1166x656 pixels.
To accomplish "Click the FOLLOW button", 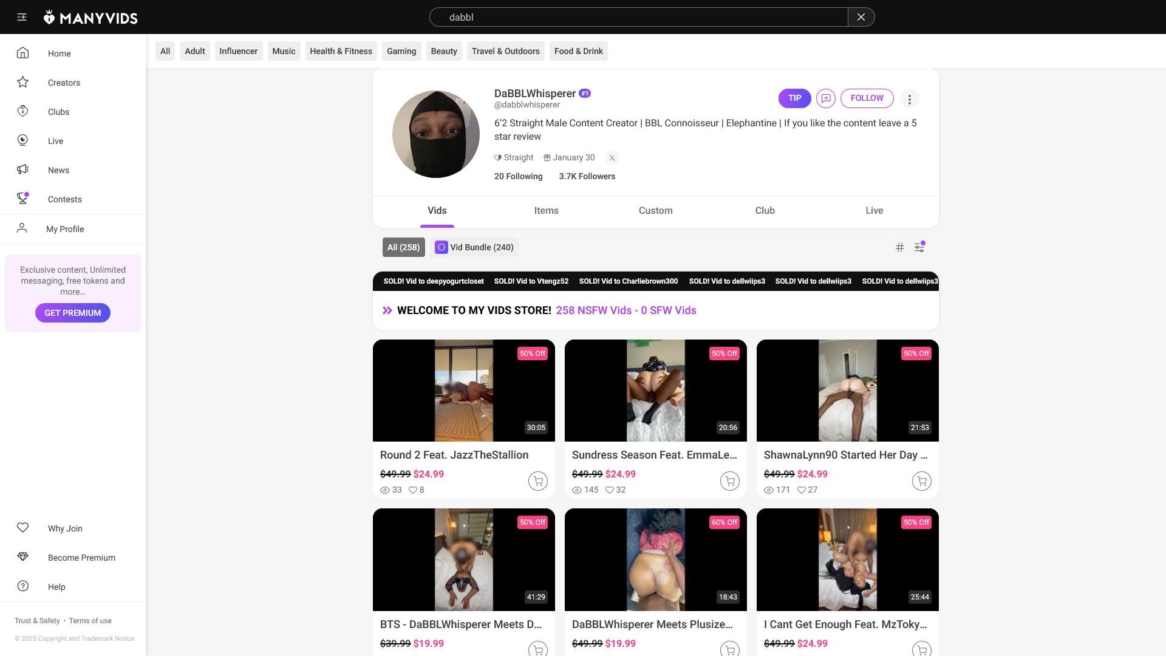I will (x=867, y=98).
